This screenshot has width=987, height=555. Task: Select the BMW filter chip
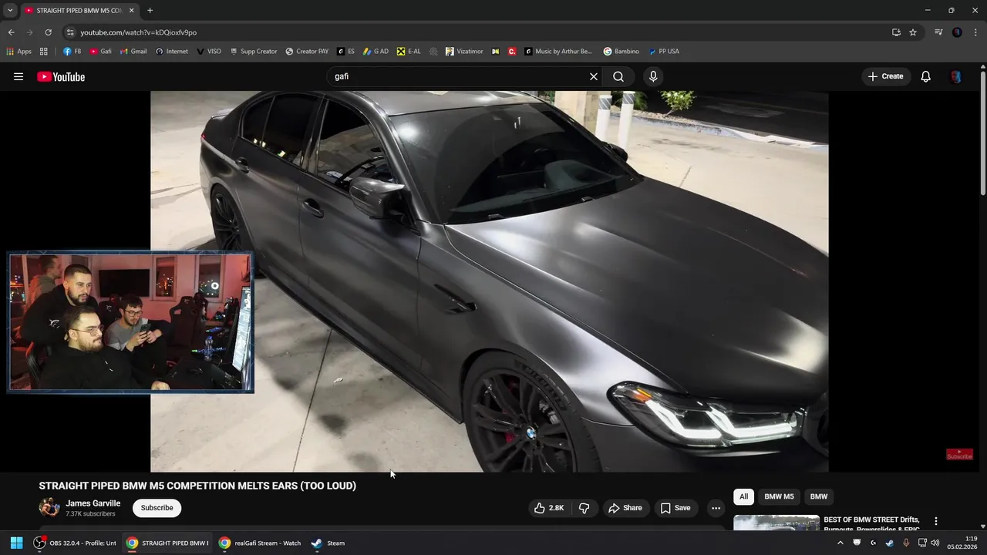819,497
